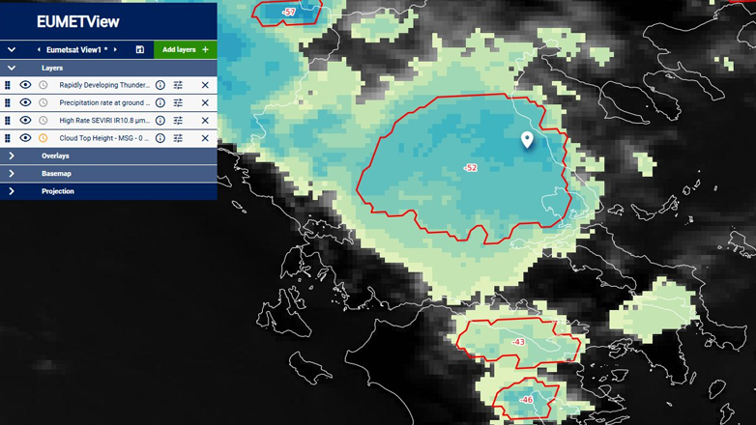Open settings sliders for Precipitation rate layer
This screenshot has width=756, height=425.
click(178, 102)
